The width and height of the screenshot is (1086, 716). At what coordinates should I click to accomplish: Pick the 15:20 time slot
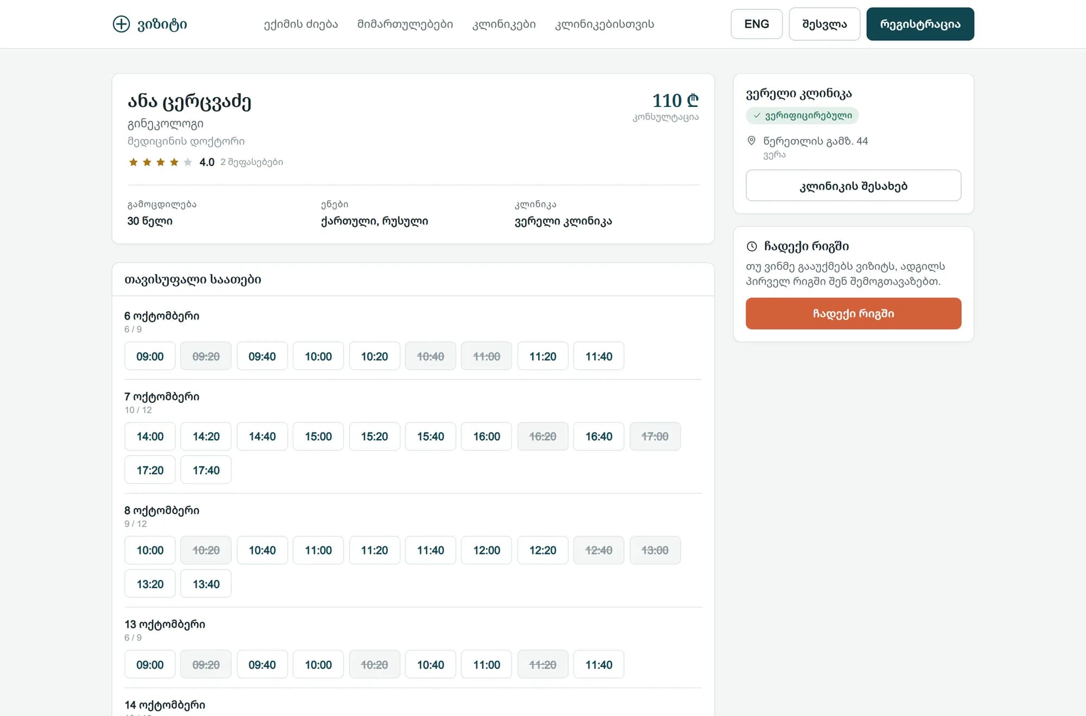[374, 436]
